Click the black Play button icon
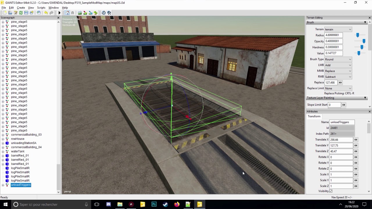This screenshot has height=209, width=372. click(59, 13)
